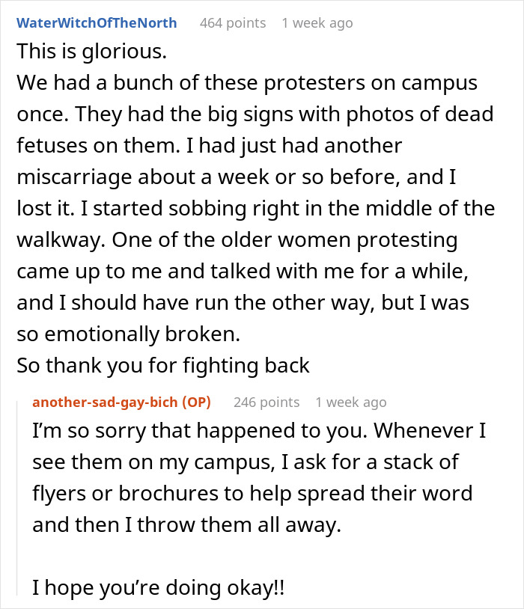The height and width of the screenshot is (609, 524).
Task: Open another-sad-gay-bich's user profile
Action: [105, 403]
